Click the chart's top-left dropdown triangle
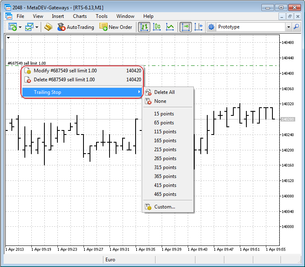The width and height of the screenshot is (305, 267). point(8,38)
